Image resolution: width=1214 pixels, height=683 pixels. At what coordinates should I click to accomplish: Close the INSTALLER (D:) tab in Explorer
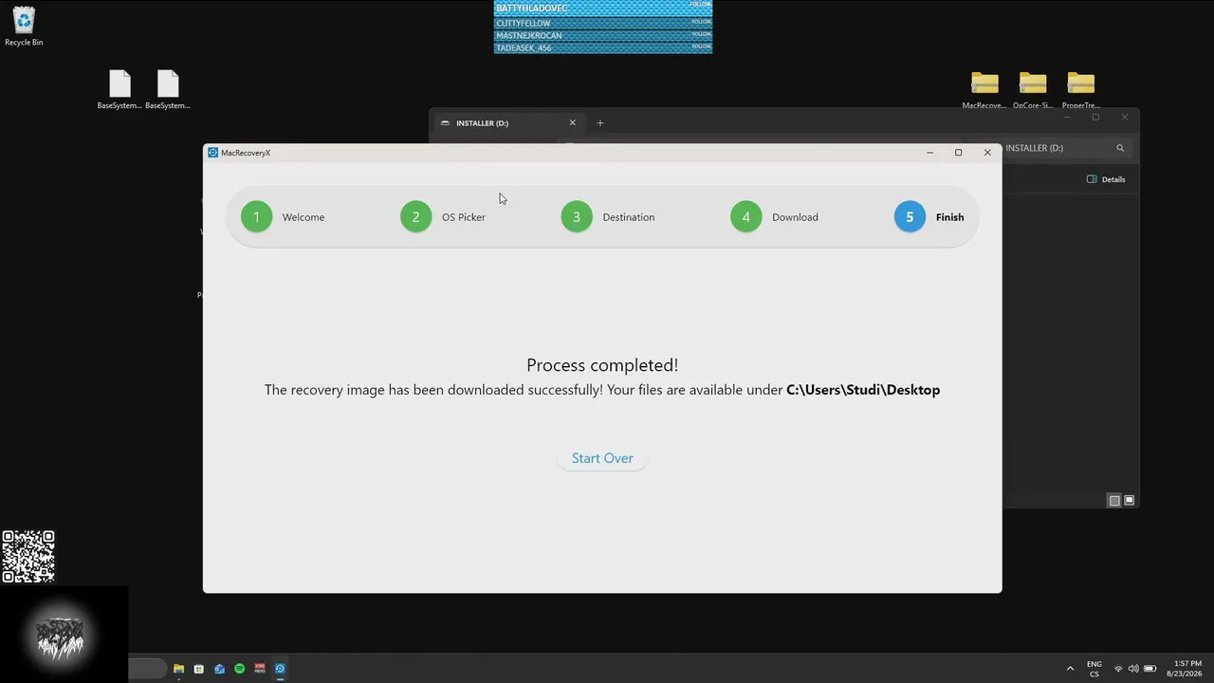572,122
